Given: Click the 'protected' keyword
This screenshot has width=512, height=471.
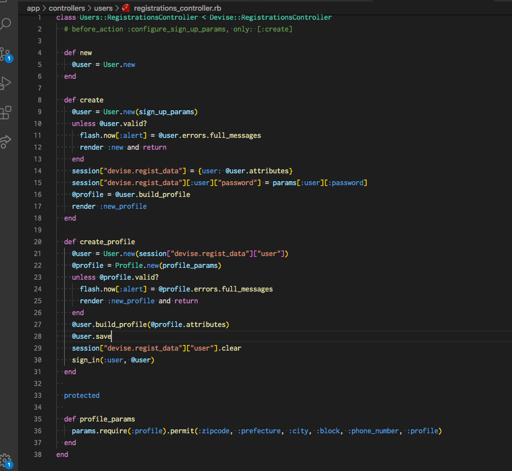Looking at the screenshot, I should coord(82,396).
